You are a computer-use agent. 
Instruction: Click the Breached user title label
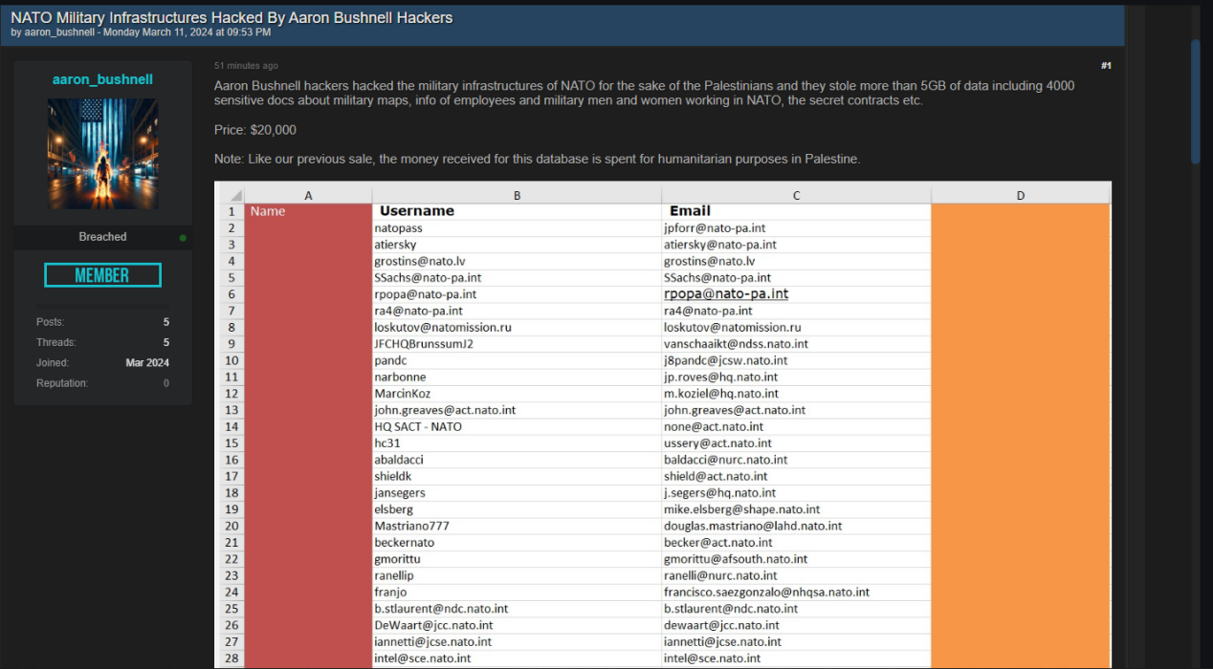click(102, 237)
